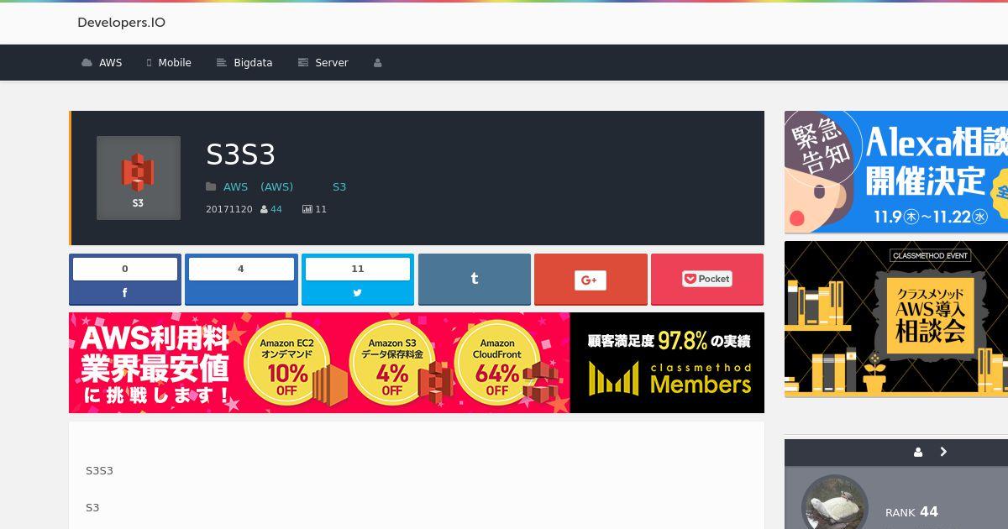This screenshot has width=1008, height=529.
Task: Click the chevron arrow in author panel header
Action: pos(943,452)
